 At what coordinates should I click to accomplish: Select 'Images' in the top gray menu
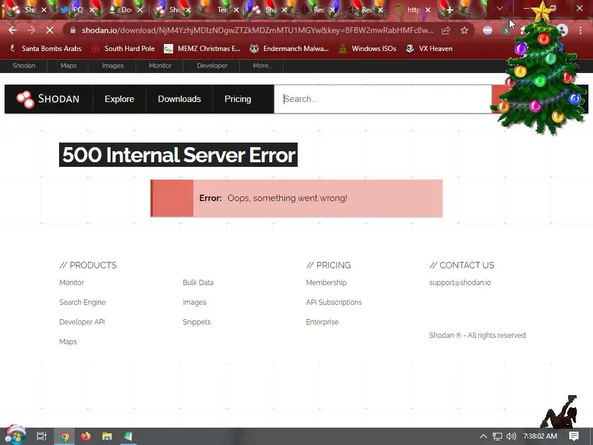click(x=113, y=65)
